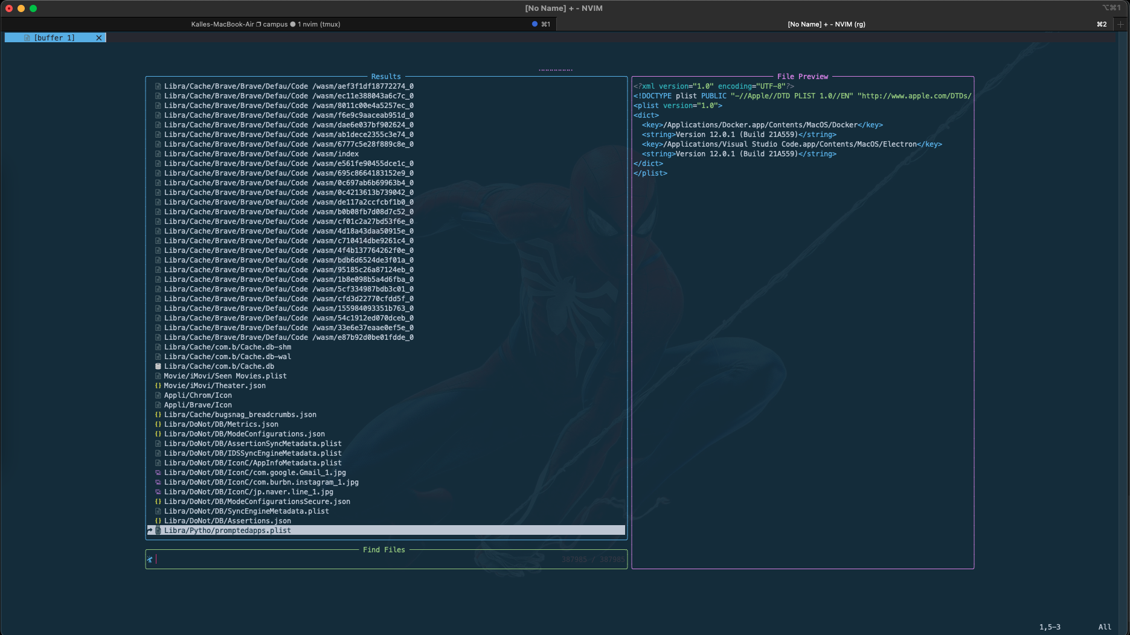Switch to the [No Name] + - NVIM (rg) tab
This screenshot has width=1130, height=635.
pos(835,24)
